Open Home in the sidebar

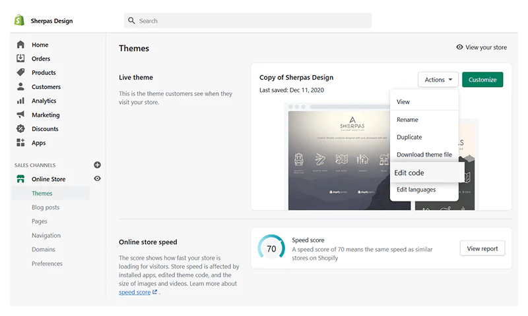click(x=40, y=45)
